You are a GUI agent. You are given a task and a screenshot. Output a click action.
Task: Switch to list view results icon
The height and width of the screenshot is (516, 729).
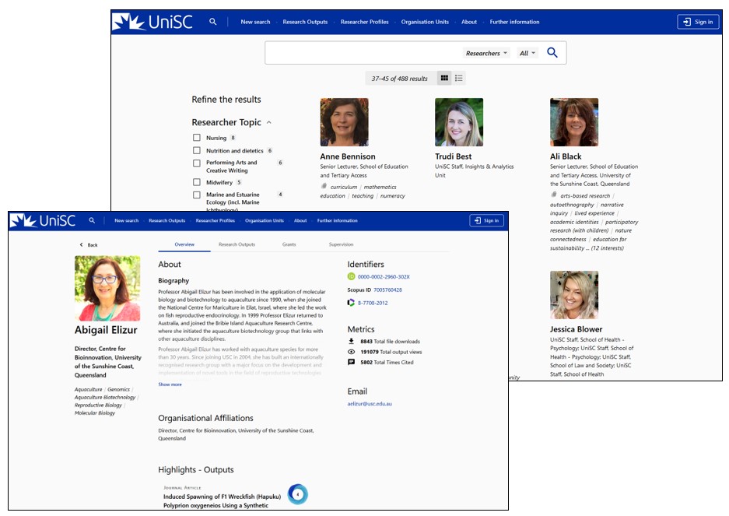click(459, 78)
